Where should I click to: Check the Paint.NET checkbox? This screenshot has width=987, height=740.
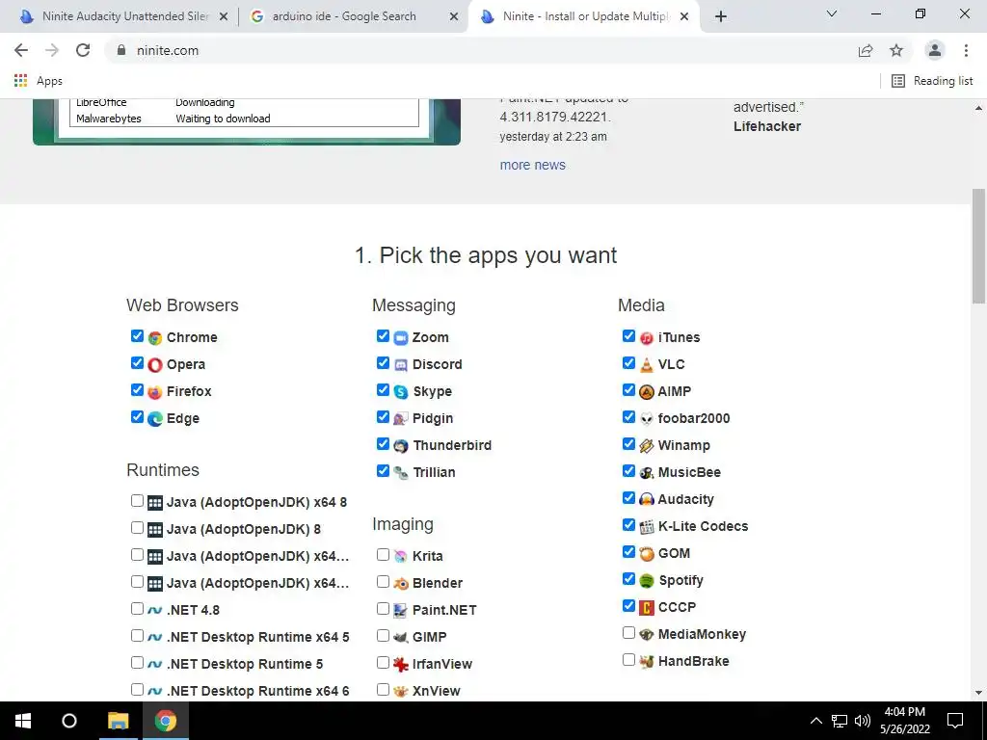[383, 609]
